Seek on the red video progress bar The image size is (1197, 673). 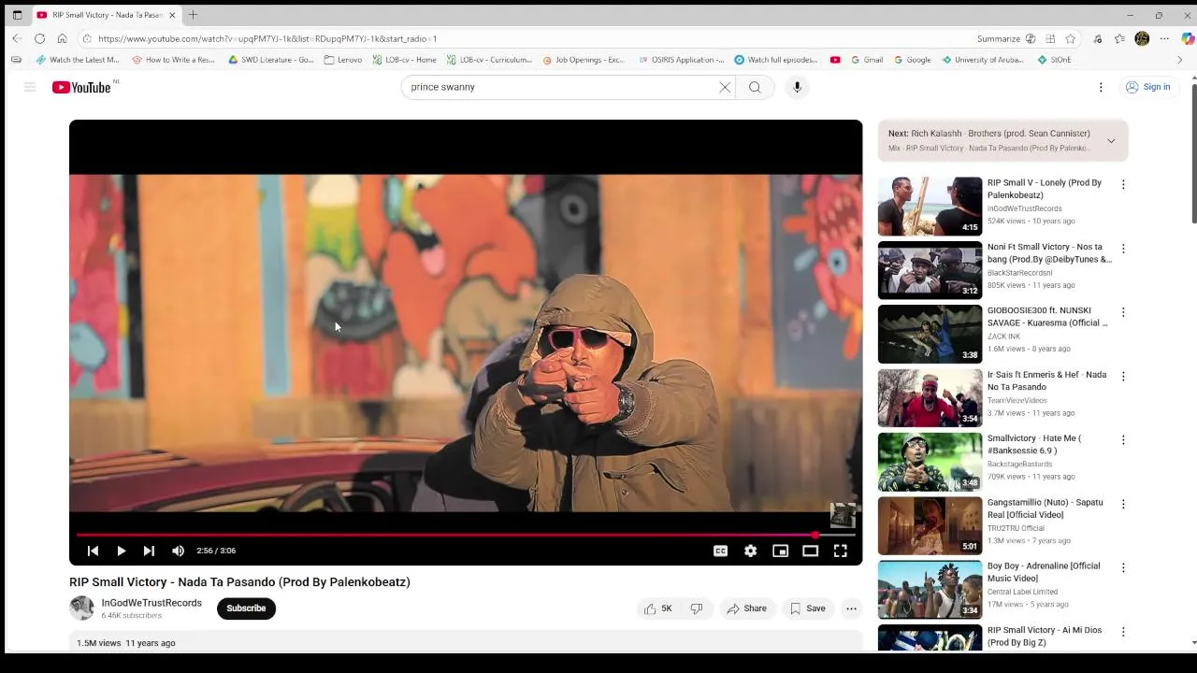(x=466, y=535)
